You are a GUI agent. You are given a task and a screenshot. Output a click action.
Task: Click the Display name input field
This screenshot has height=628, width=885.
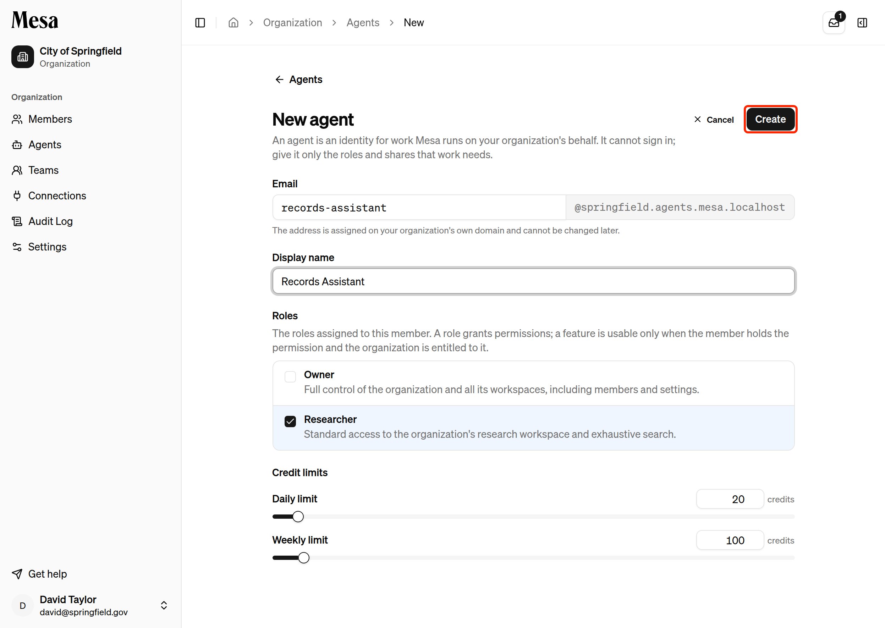533,281
